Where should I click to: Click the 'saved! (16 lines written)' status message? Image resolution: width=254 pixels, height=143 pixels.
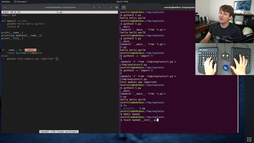pyautogui.click(x=59, y=131)
